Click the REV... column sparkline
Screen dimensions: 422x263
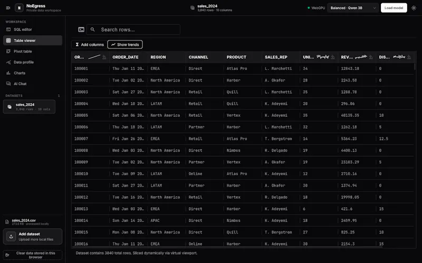pyautogui.click(x=361, y=57)
